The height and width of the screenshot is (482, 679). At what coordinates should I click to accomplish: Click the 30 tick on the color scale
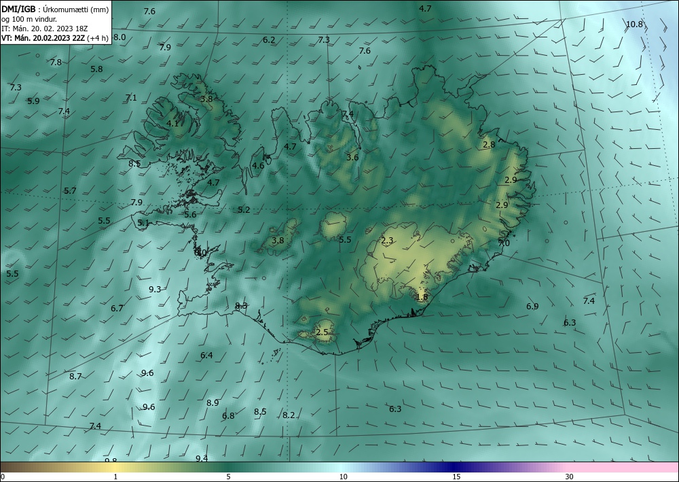(x=570, y=477)
